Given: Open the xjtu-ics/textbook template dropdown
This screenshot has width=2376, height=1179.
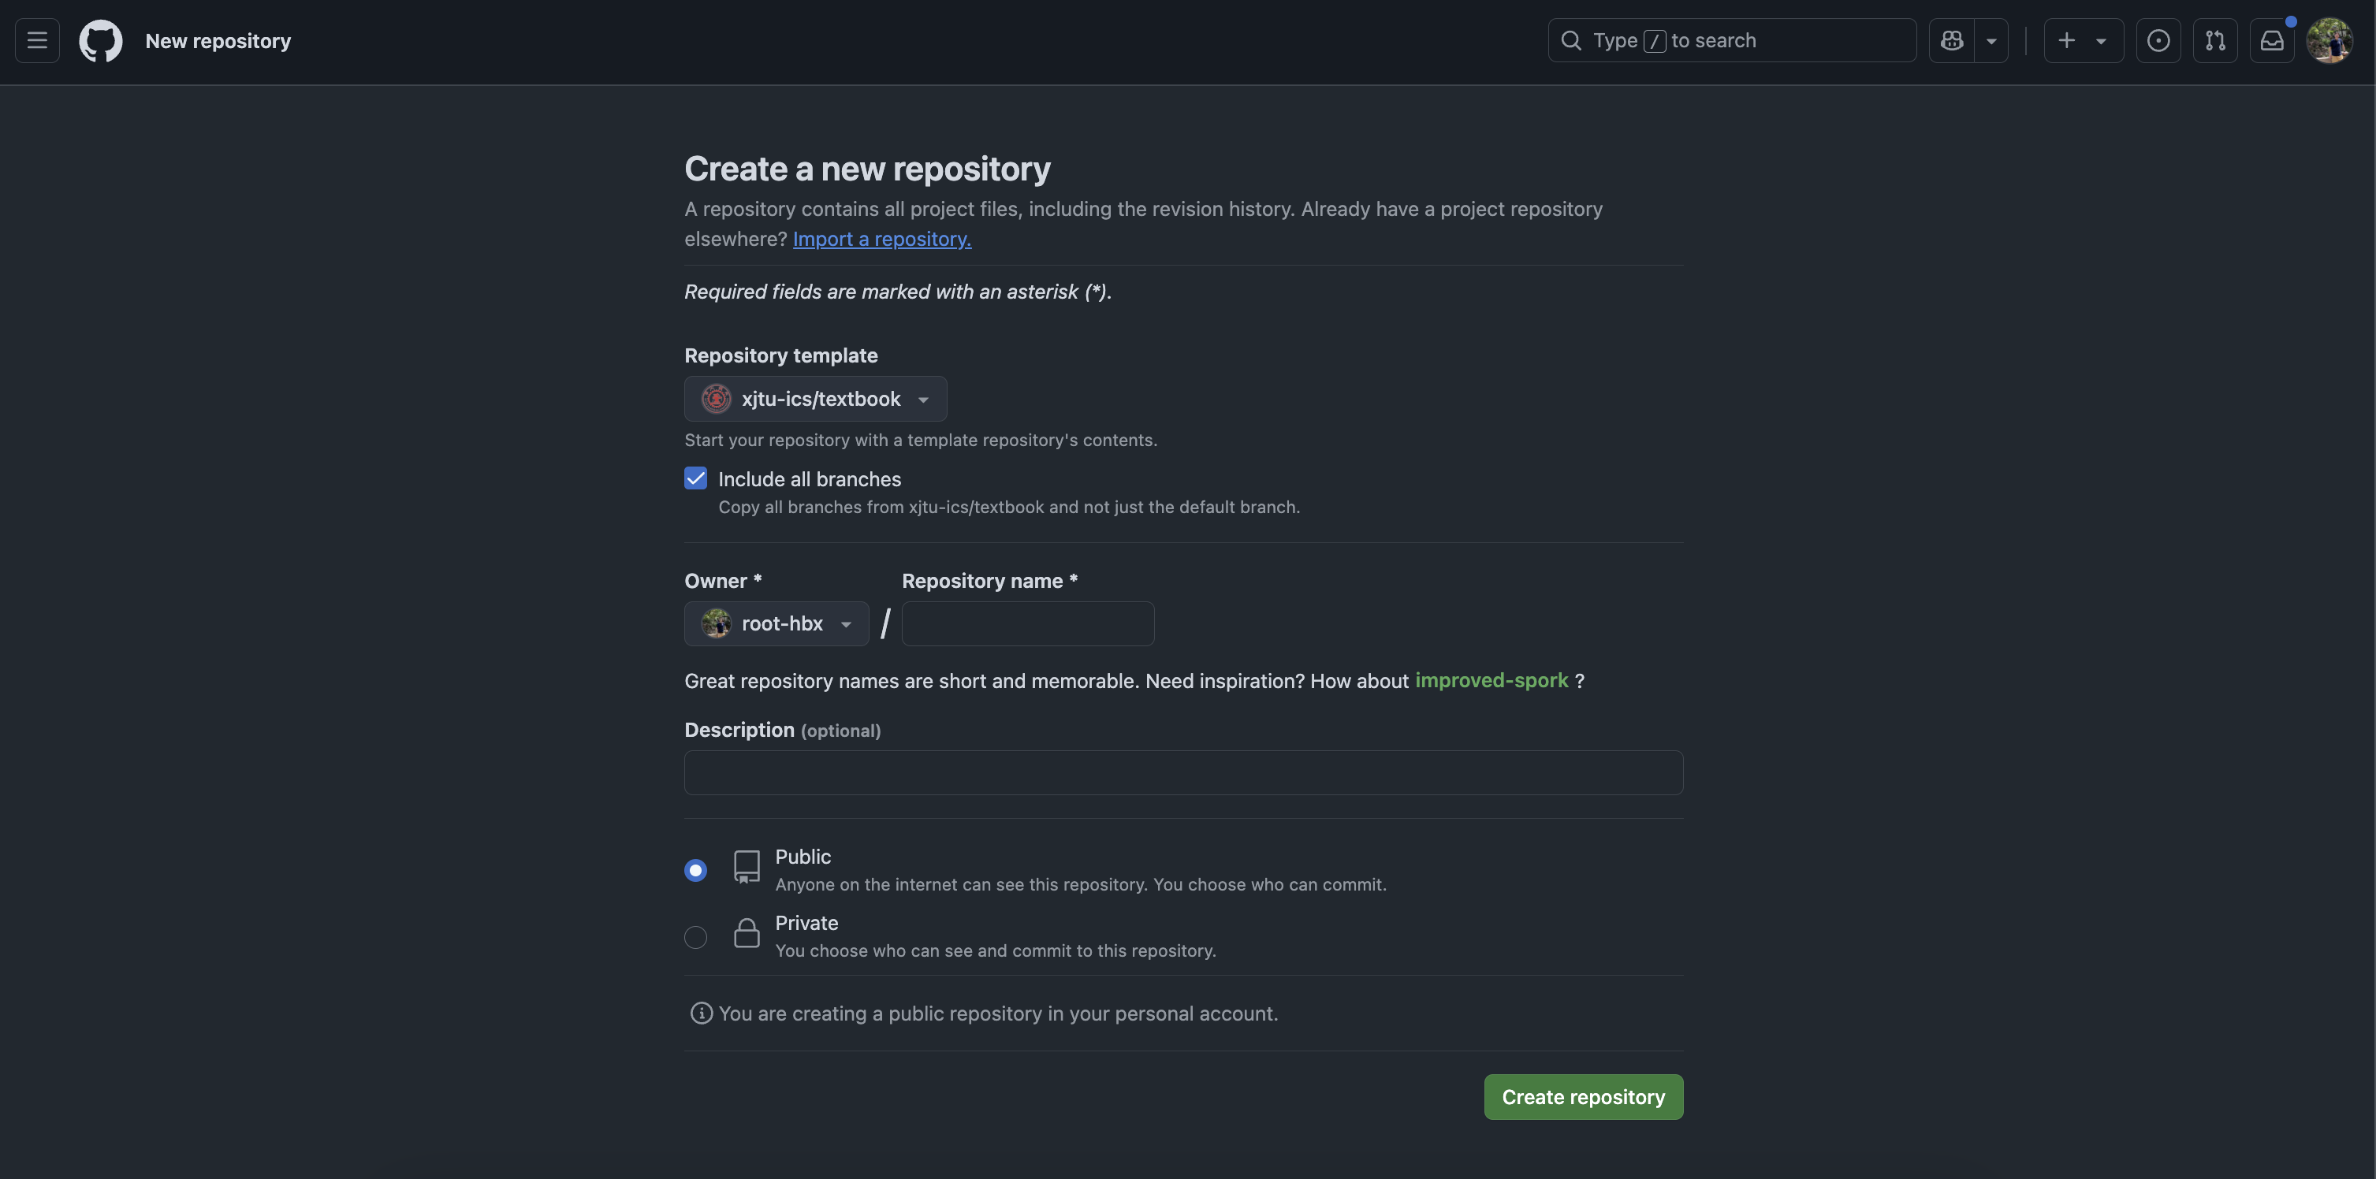Looking at the screenshot, I should [x=815, y=399].
